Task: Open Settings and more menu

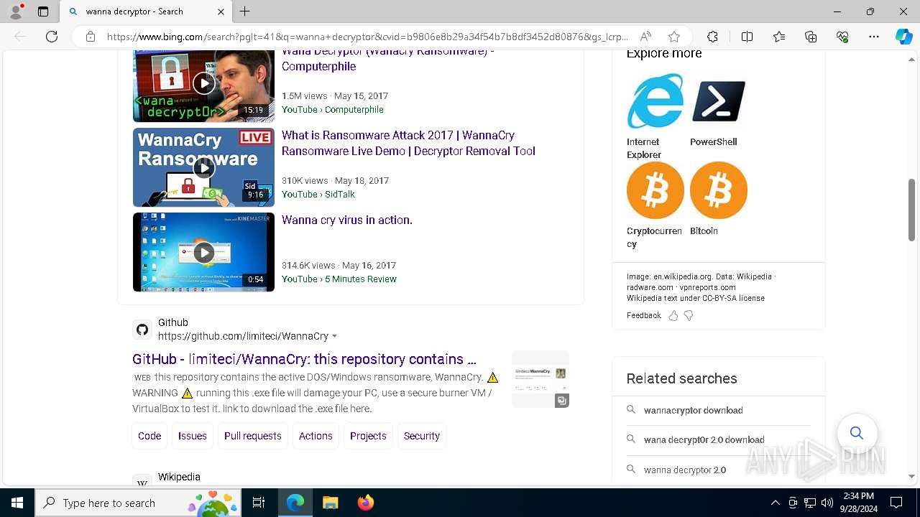Action: pyautogui.click(x=874, y=37)
